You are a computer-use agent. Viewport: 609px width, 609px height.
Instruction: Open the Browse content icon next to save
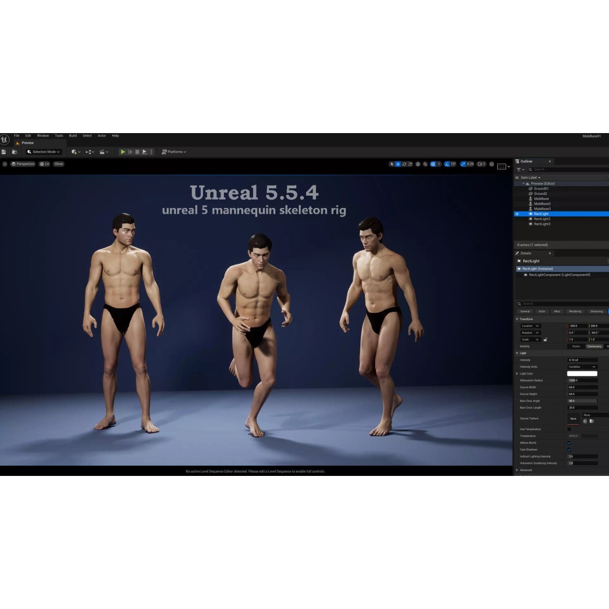pos(14,152)
